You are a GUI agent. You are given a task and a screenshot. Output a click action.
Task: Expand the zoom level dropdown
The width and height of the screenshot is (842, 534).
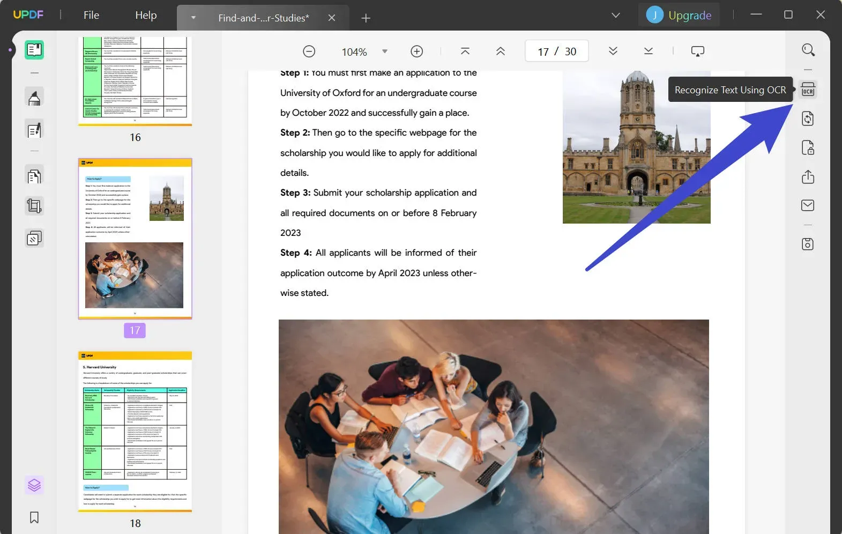pyautogui.click(x=384, y=51)
